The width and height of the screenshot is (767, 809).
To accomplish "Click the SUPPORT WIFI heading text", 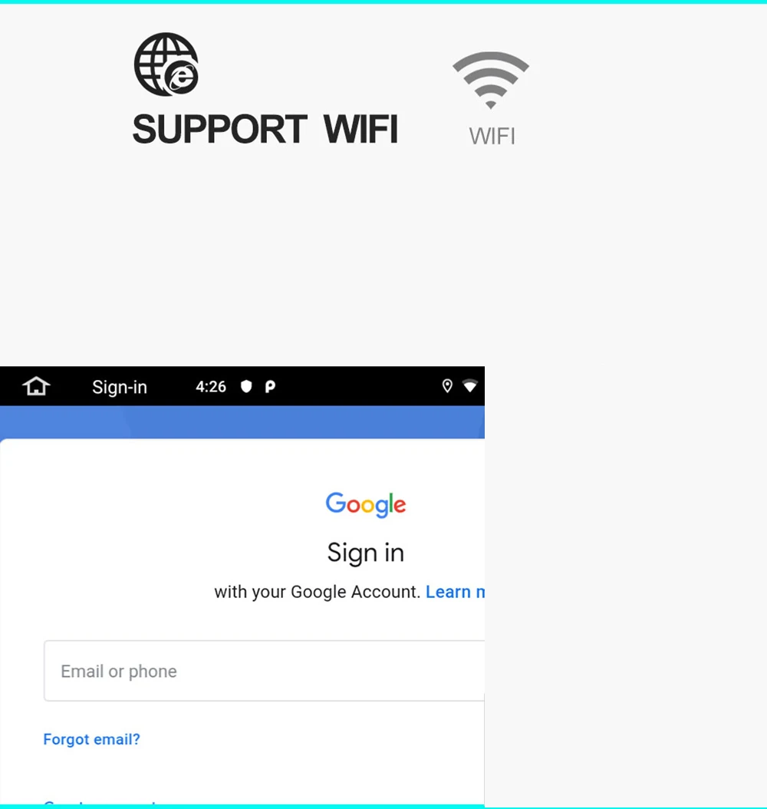I will (265, 129).
